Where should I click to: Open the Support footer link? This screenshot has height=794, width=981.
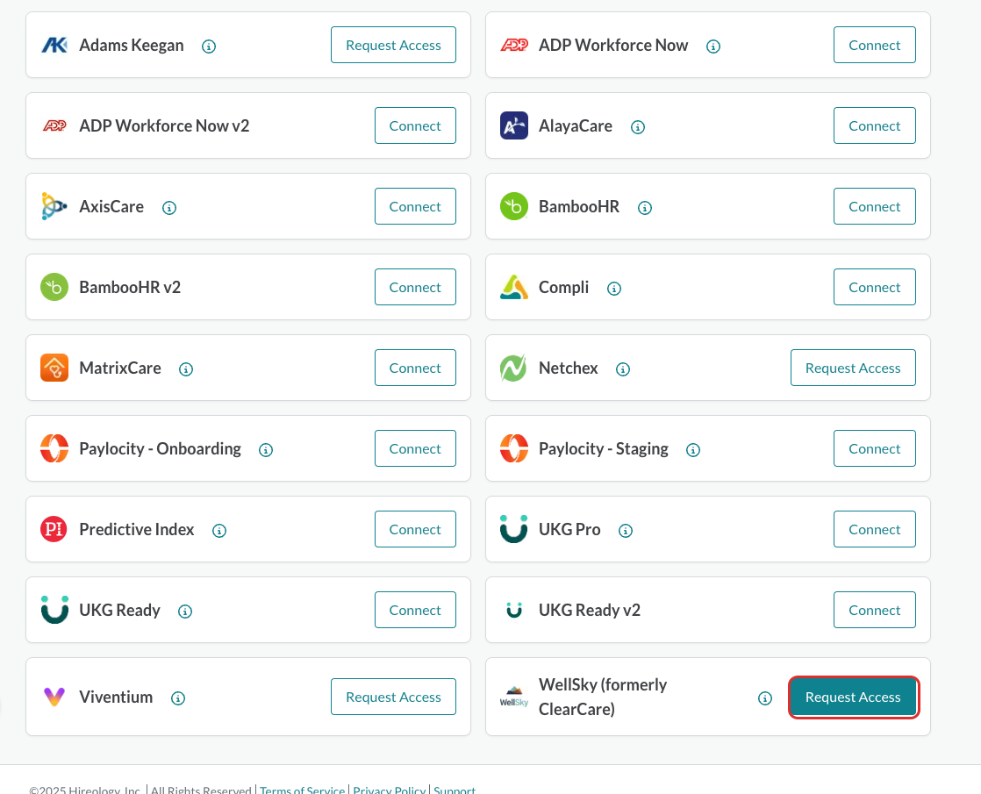[455, 790]
